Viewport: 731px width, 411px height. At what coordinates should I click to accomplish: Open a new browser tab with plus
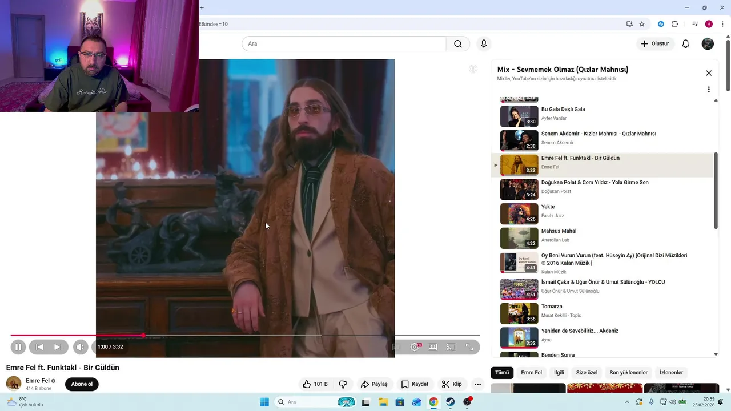202,7
